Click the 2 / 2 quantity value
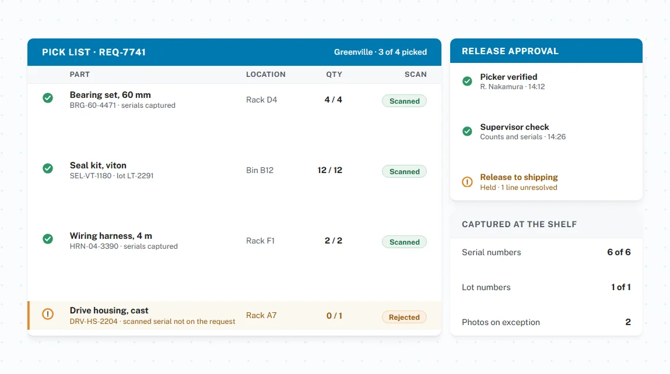Viewport: 670px width, 374px height. (334, 241)
